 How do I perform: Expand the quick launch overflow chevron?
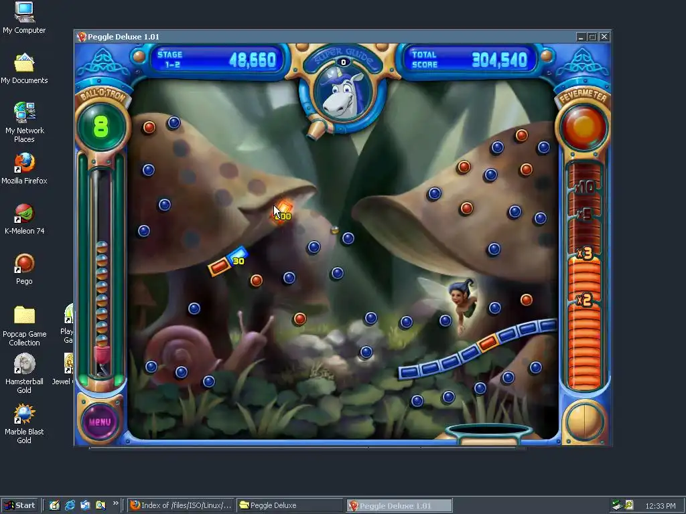click(115, 503)
